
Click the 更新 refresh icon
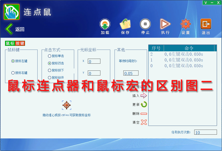pyautogui.click(x=144, y=104)
